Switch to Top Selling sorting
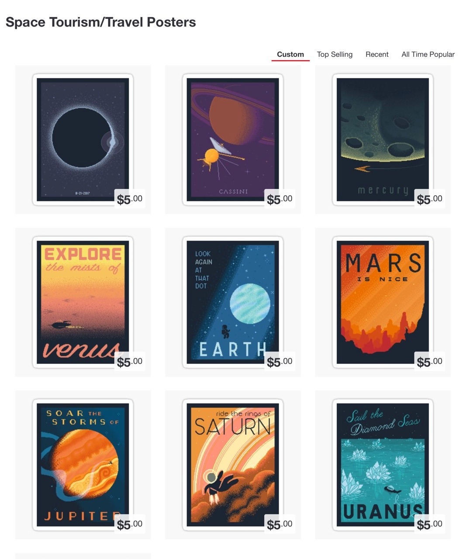The height and width of the screenshot is (559, 466). pos(335,54)
